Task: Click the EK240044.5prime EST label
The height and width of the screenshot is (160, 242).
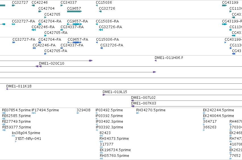Action: 218,116
